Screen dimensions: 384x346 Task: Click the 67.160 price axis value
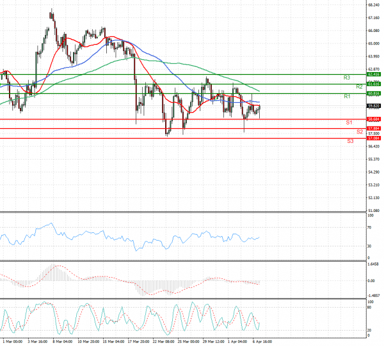coord(374,18)
